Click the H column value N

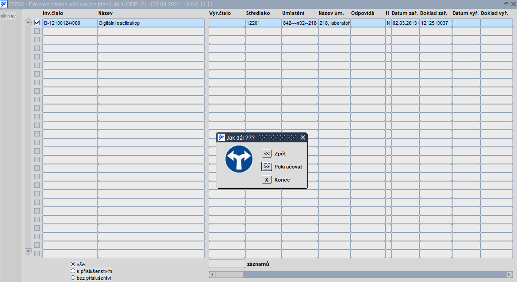388,23
